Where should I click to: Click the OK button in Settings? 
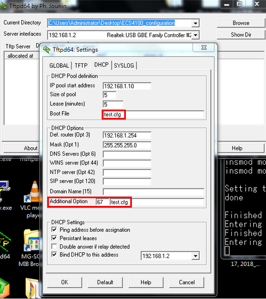point(64,282)
